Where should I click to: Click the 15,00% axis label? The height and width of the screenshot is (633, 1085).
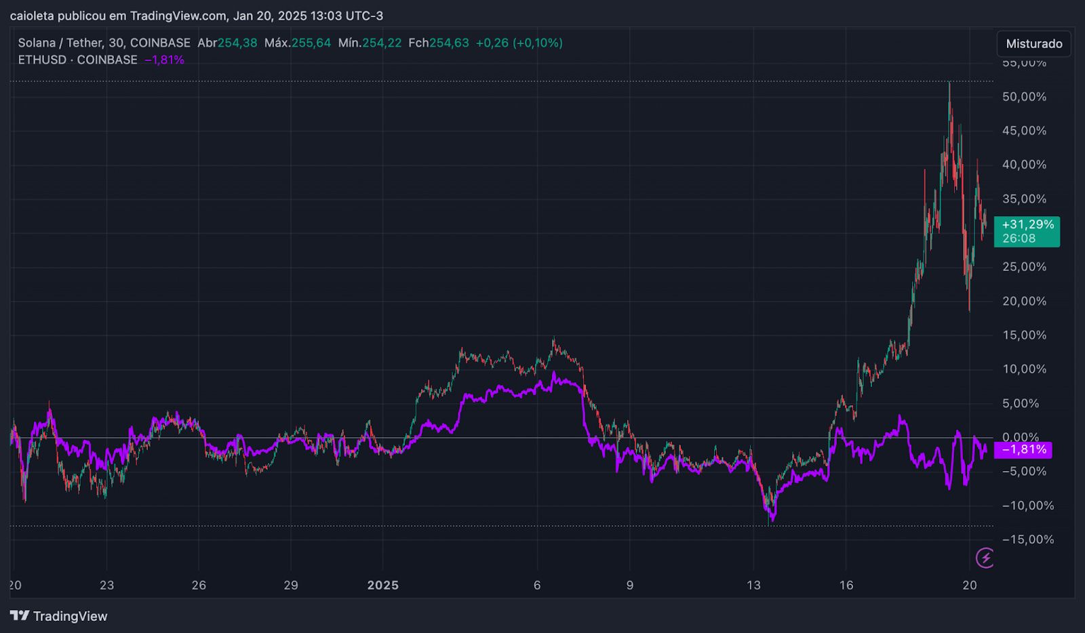(x=1024, y=335)
